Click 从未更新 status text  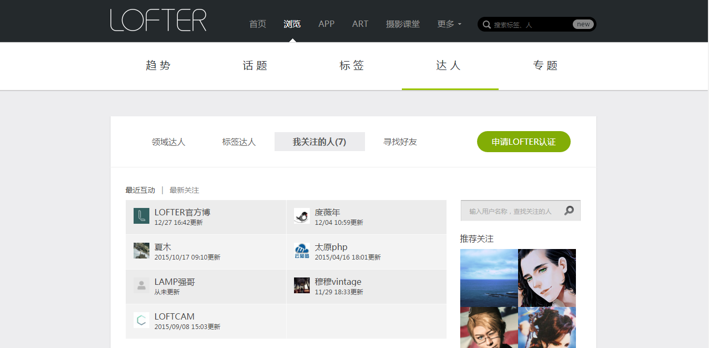point(167,292)
